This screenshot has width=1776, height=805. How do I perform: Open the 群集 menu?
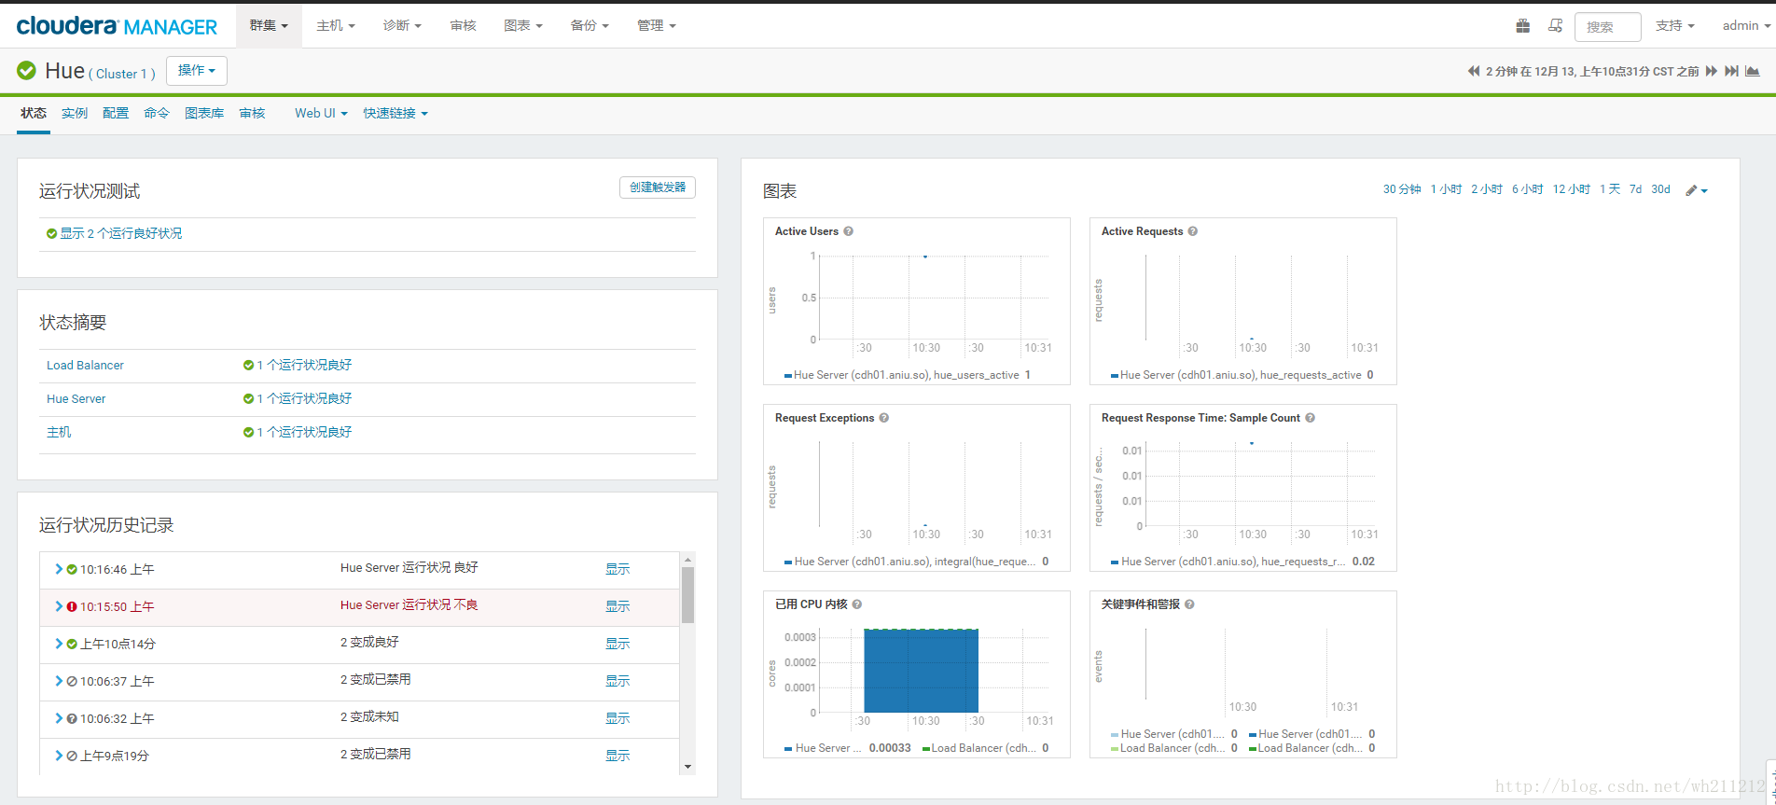click(x=269, y=25)
